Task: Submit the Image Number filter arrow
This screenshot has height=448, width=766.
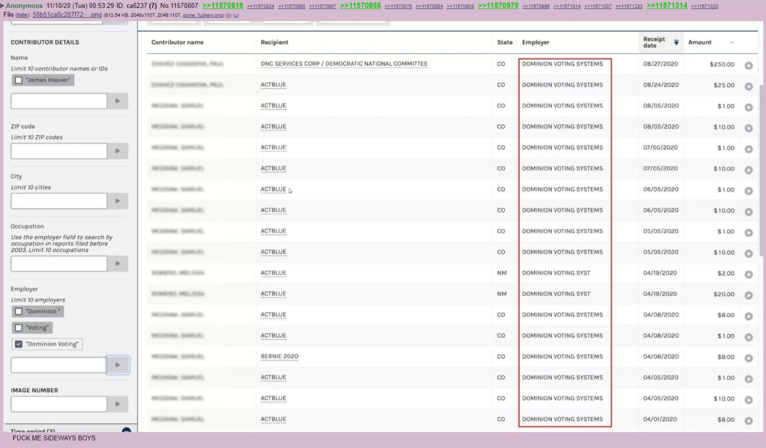Action: pos(117,404)
